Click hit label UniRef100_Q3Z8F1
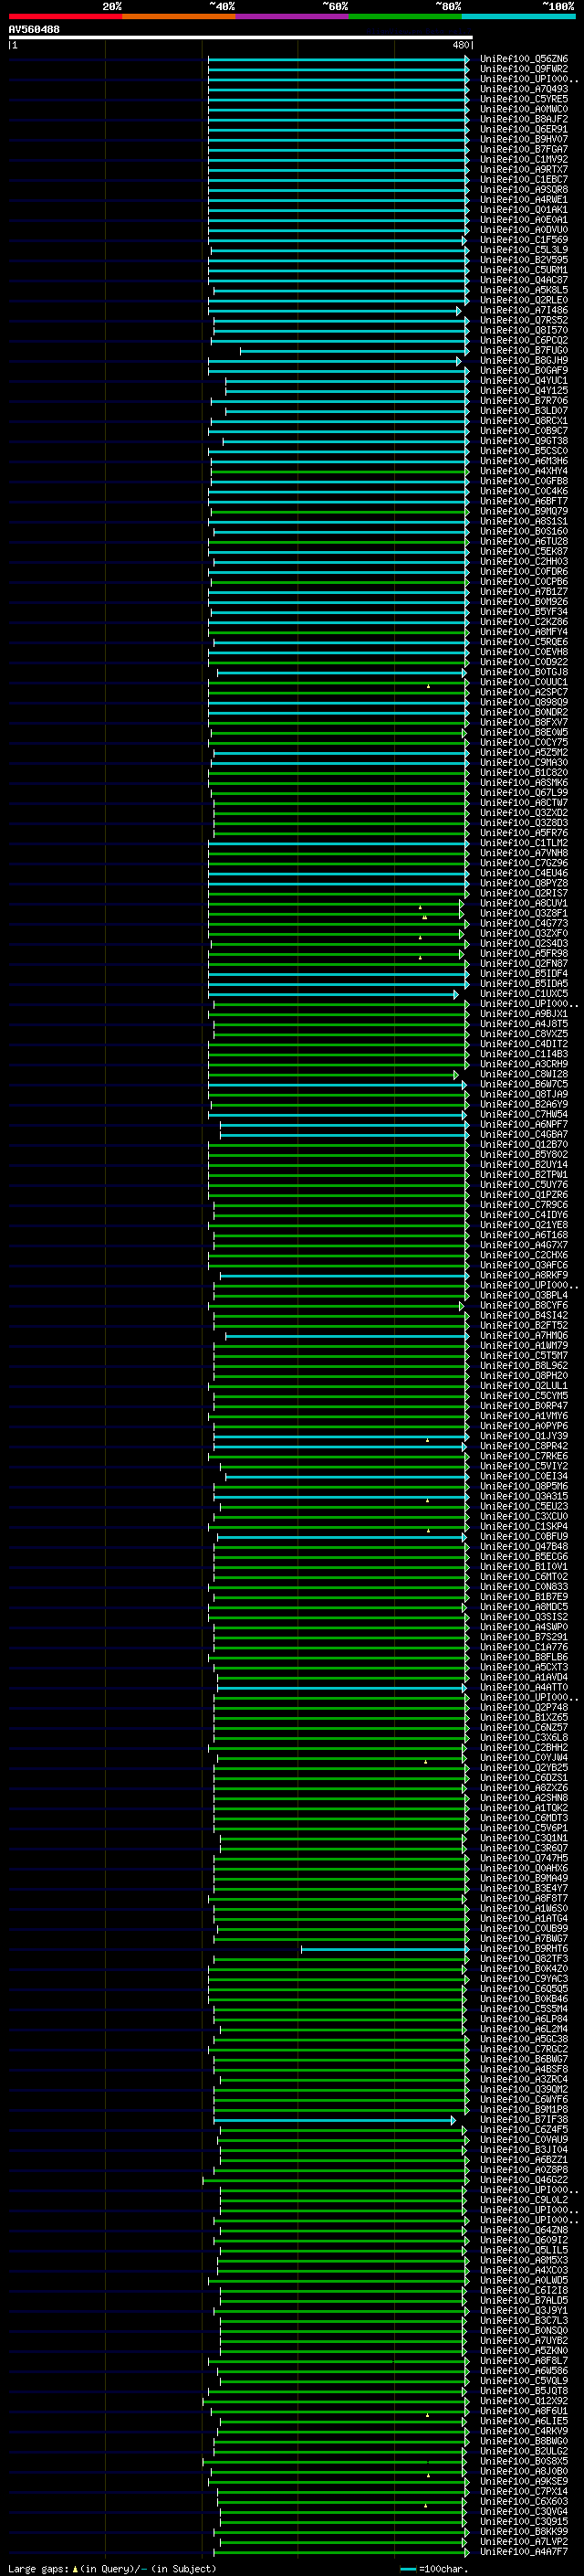 point(523,913)
